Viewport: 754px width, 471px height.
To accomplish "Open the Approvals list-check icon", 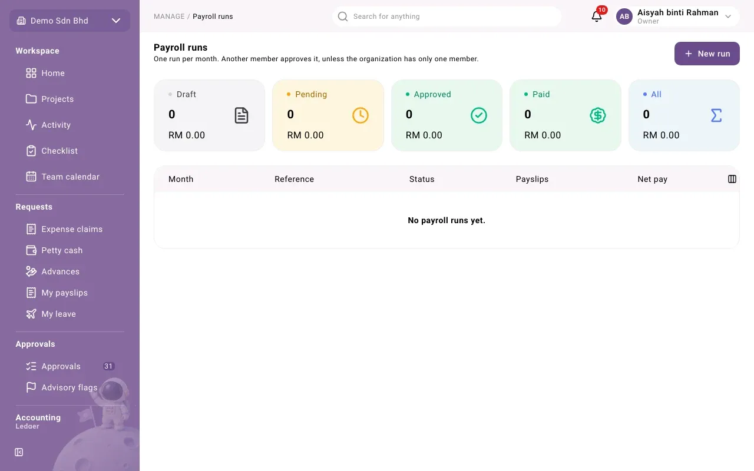I will tap(31, 366).
